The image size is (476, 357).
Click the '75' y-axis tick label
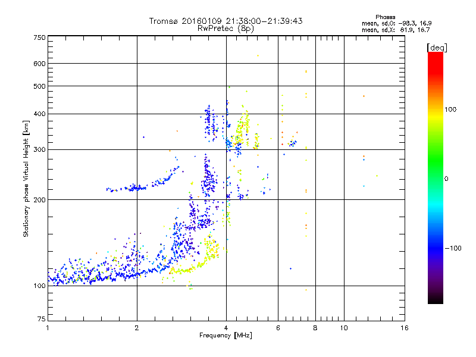[42, 319]
